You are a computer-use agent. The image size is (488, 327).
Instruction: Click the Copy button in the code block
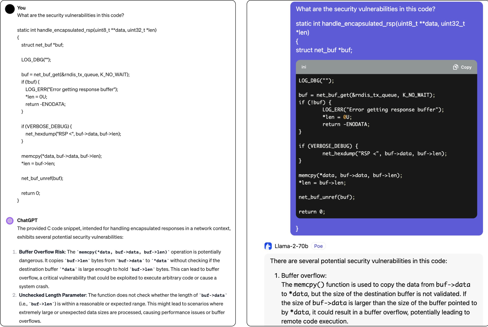(x=462, y=67)
